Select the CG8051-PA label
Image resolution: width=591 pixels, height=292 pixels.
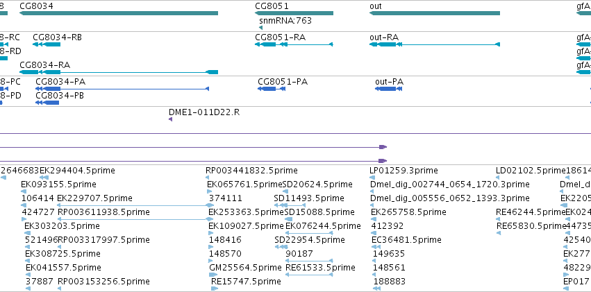click(283, 82)
